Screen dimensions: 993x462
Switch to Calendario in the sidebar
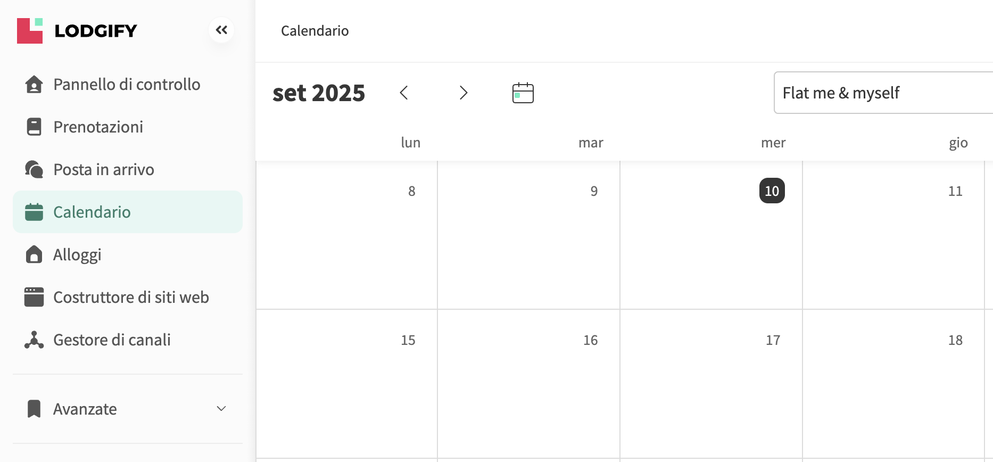(x=92, y=211)
